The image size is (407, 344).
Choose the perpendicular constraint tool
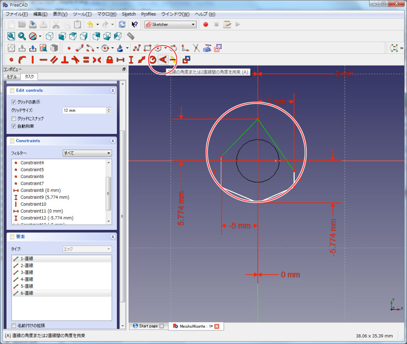tap(65, 60)
